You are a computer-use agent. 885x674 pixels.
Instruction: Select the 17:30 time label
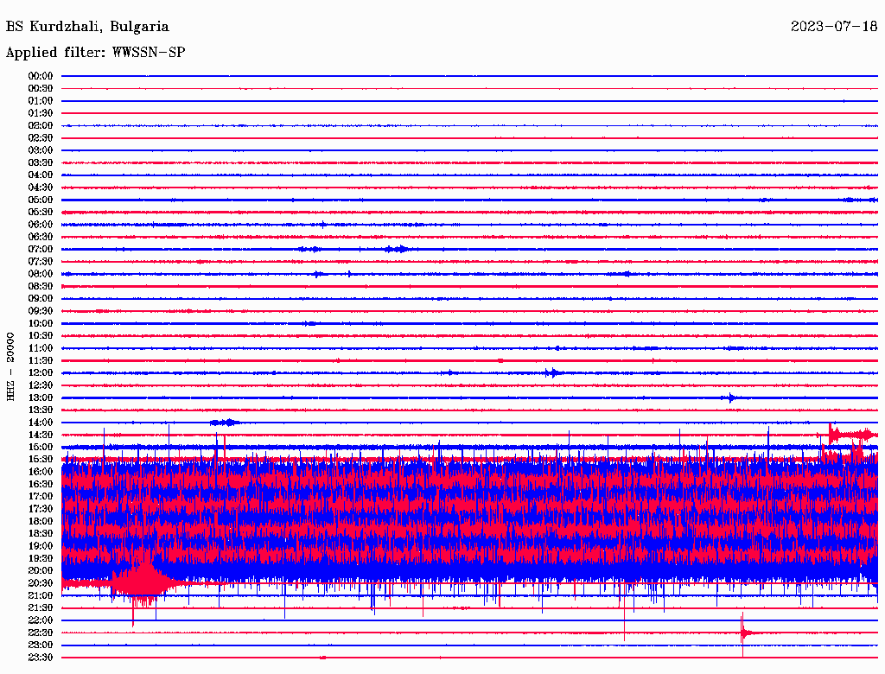point(41,509)
